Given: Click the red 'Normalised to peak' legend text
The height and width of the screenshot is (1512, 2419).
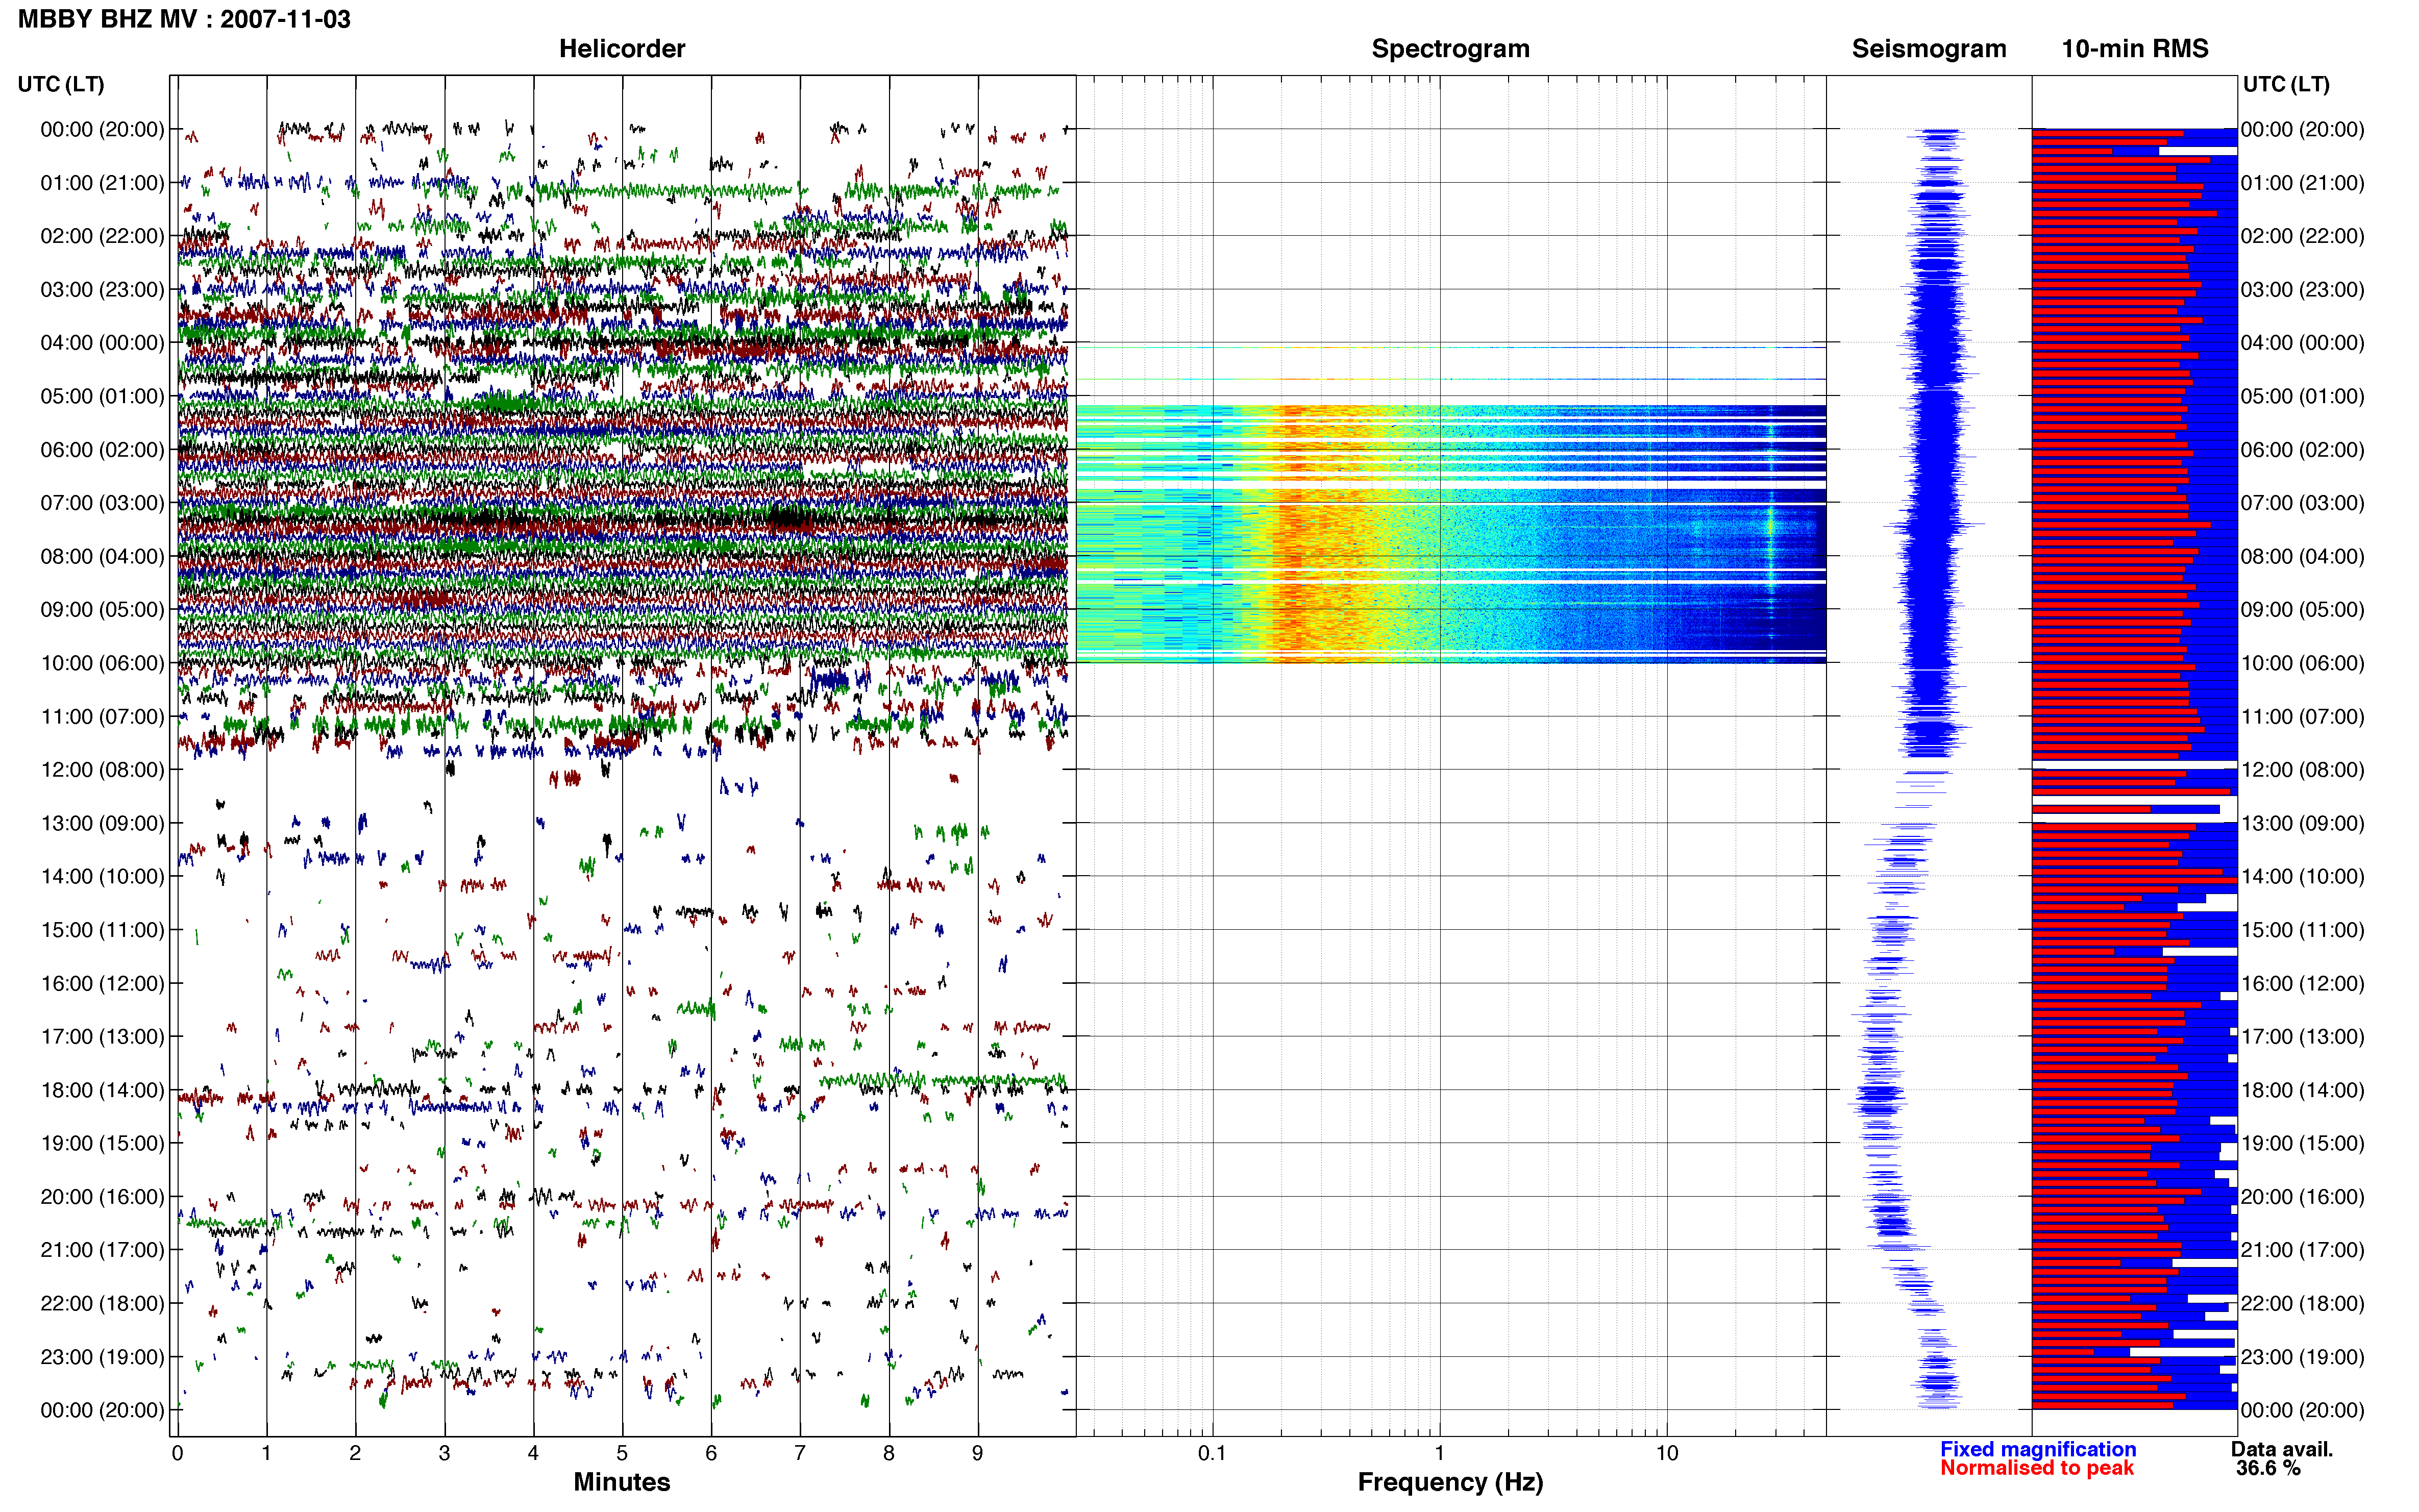Looking at the screenshot, I should (2037, 1468).
